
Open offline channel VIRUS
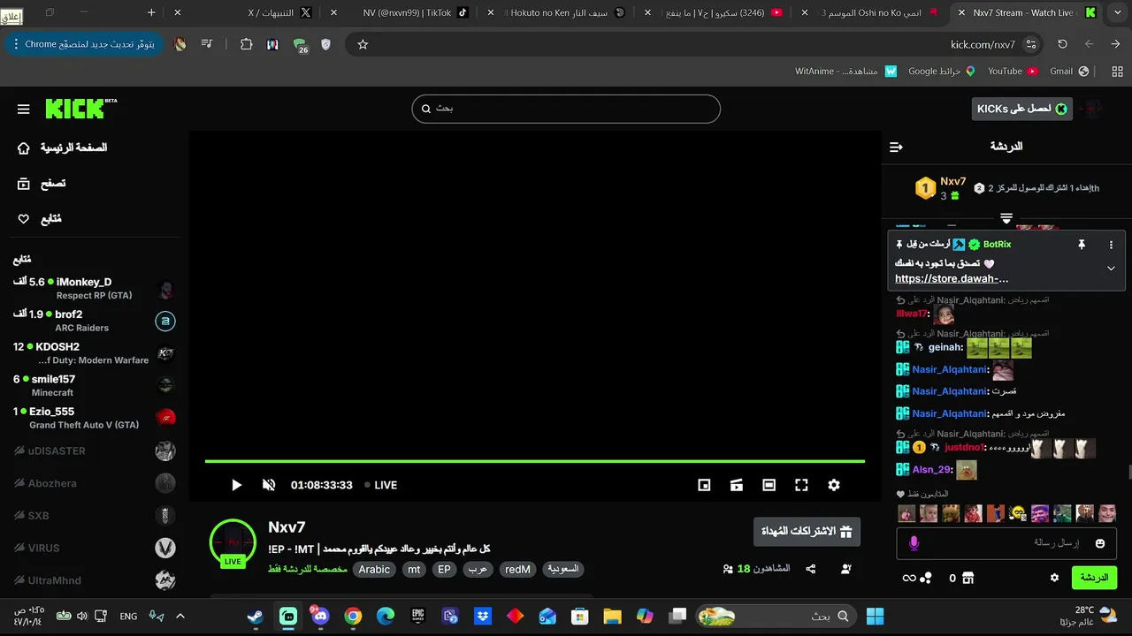[94, 548]
